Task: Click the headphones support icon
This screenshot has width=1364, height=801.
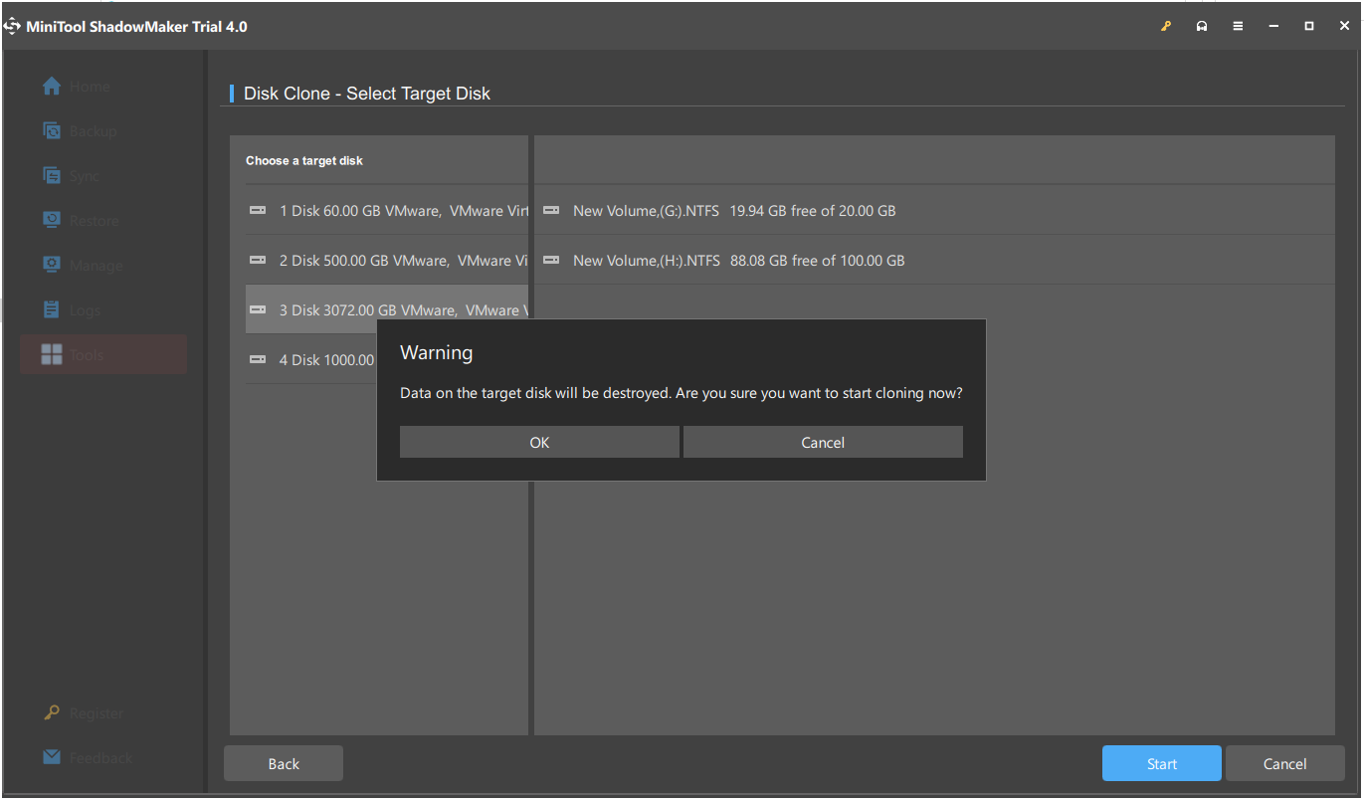Action: (1202, 27)
